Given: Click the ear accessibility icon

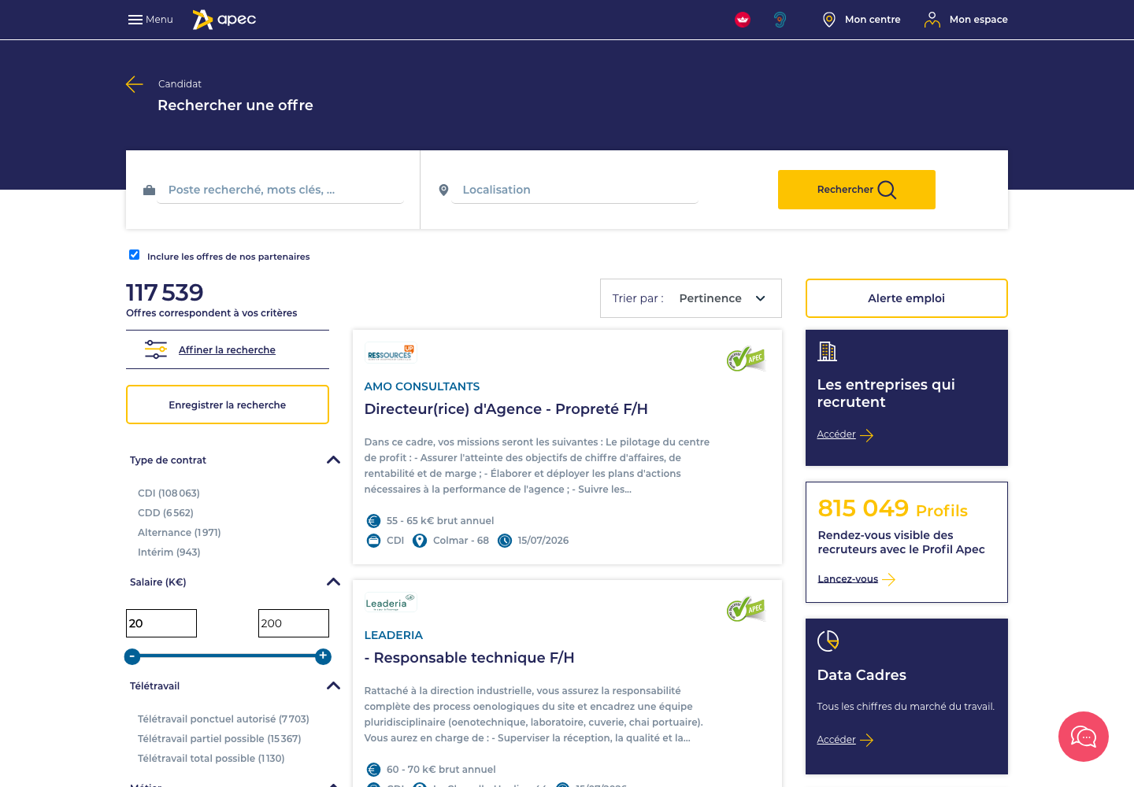Looking at the screenshot, I should (780, 20).
